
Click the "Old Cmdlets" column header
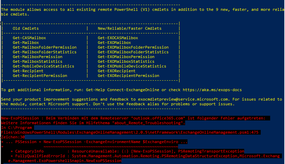coord(26,28)
